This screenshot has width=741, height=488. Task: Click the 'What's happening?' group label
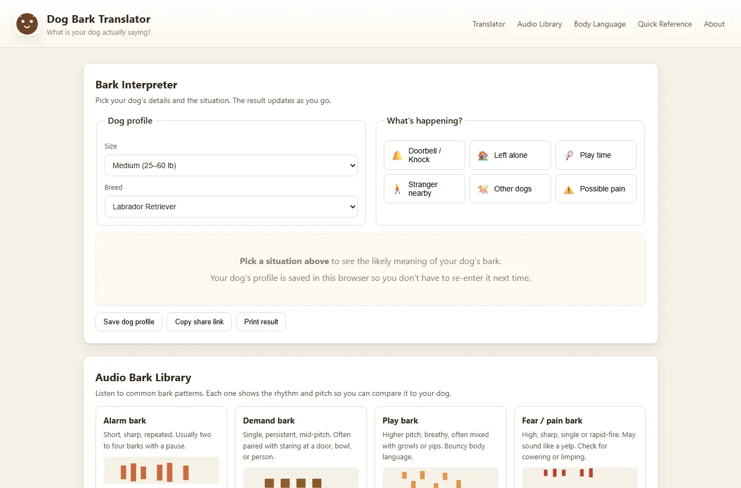pyautogui.click(x=425, y=121)
